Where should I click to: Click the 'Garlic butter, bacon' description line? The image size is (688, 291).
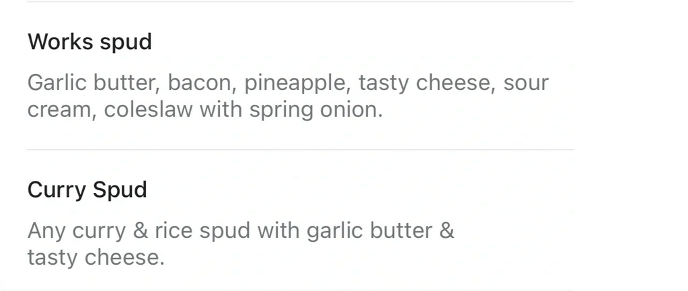point(288,83)
